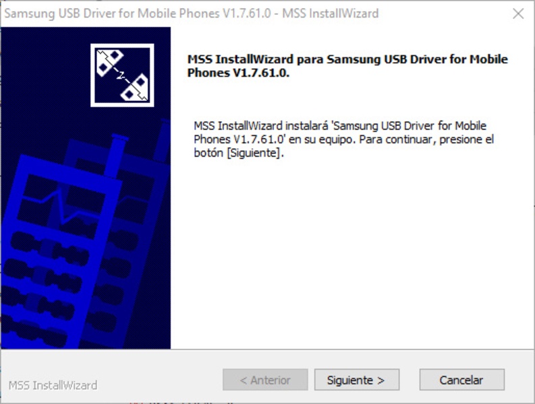Click the MSS InstallWizard footer label
This screenshot has height=404, width=535.
pyautogui.click(x=53, y=385)
